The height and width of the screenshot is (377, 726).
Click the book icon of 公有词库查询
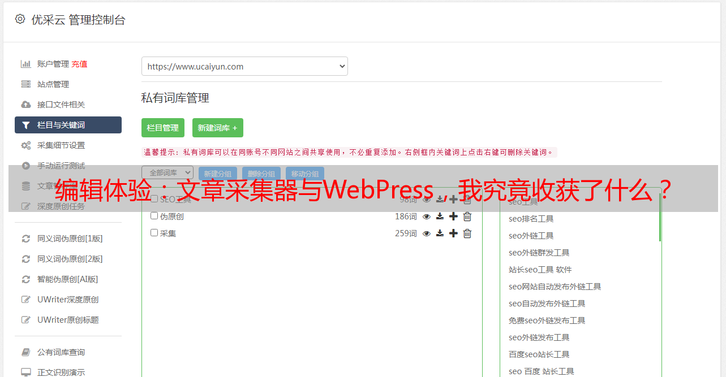(x=25, y=352)
